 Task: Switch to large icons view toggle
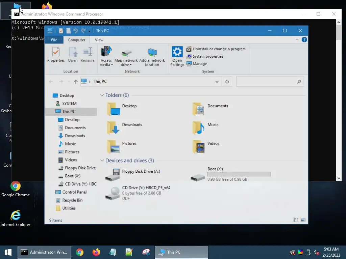point(303,220)
